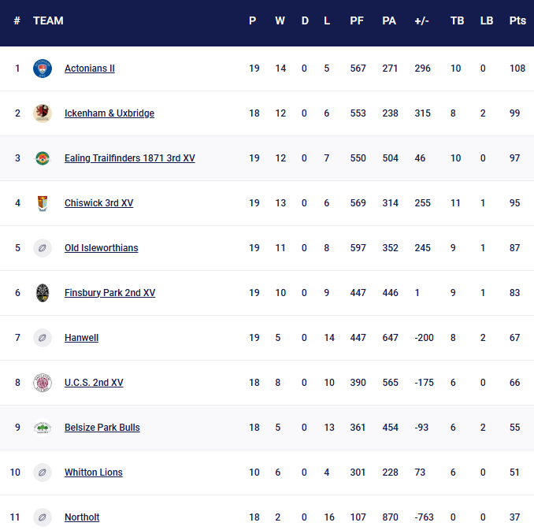Screen dimensions: 534x530
Task: Click the Belsize Park Bulls logo
Action: (43, 428)
